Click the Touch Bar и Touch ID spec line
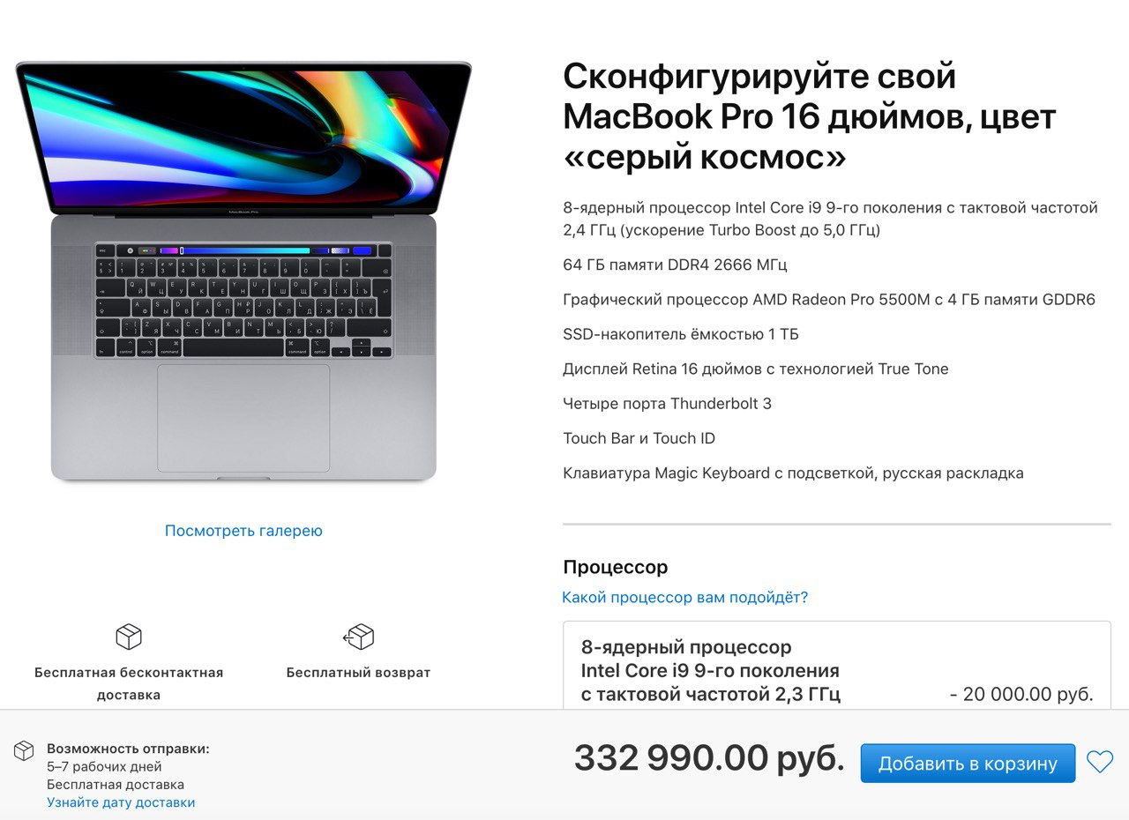Image resolution: width=1129 pixels, height=820 pixels. pos(639,438)
